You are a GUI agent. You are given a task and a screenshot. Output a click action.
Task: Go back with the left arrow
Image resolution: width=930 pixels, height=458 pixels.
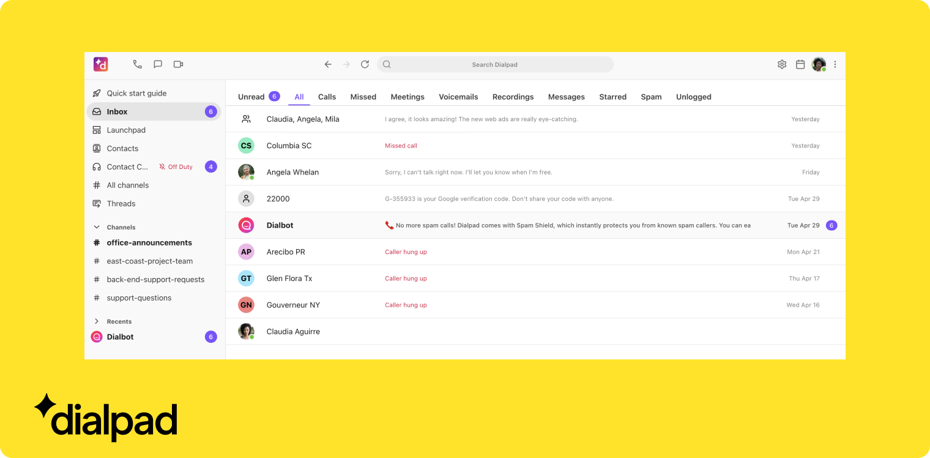click(328, 64)
